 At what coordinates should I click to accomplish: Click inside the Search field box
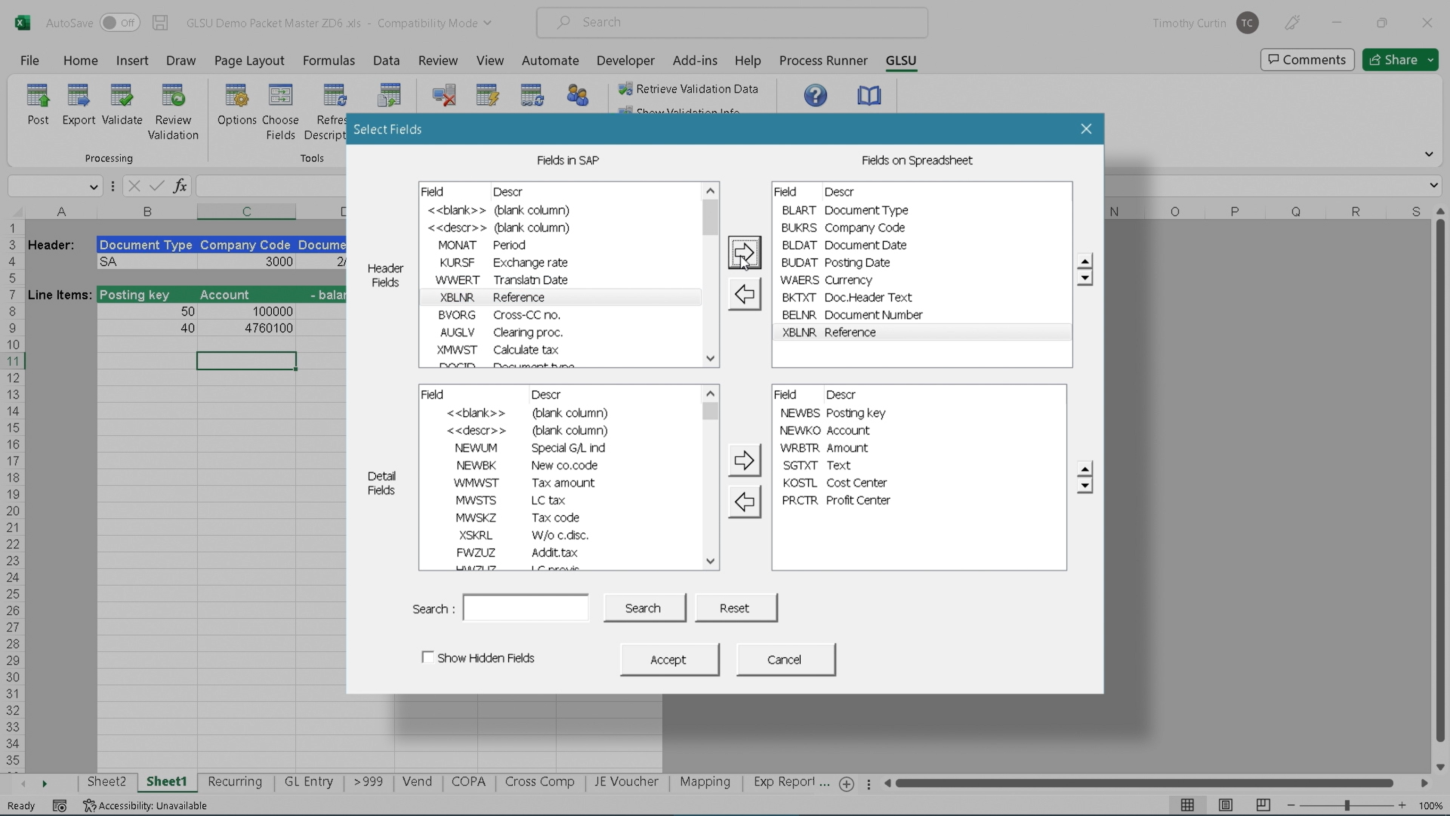pos(525,607)
